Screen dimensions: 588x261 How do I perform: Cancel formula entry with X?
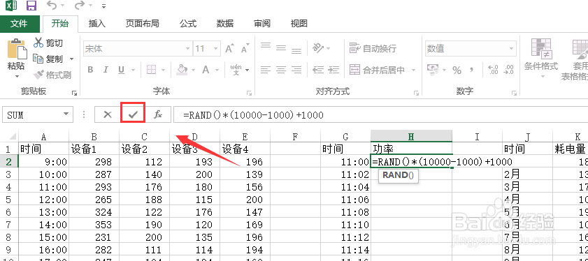pyautogui.click(x=108, y=114)
